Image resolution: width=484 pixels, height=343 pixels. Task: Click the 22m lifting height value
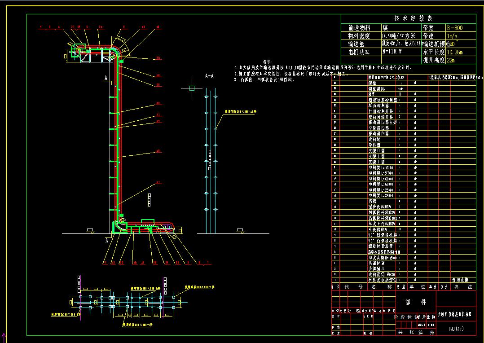451,60
